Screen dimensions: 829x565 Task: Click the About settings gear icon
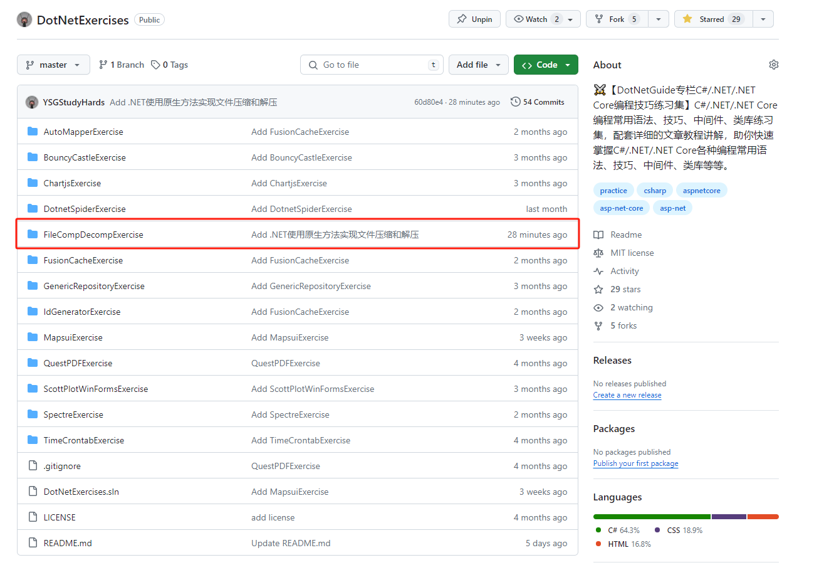pos(773,65)
